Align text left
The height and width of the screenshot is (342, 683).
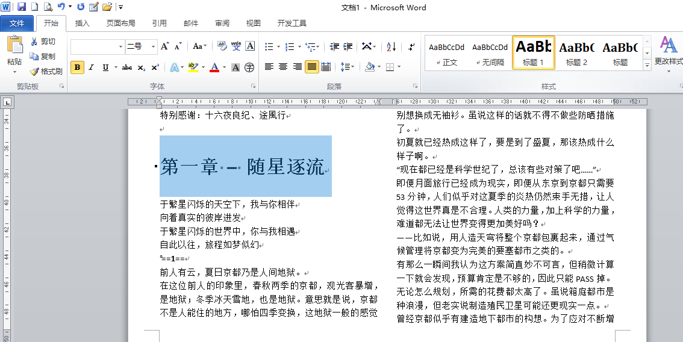[269, 67]
